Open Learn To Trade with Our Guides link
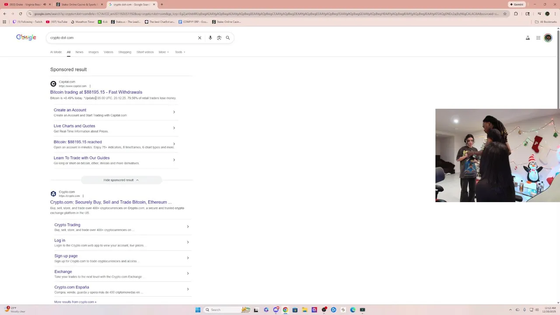Screen dimensions: 560x315 tap(82, 158)
